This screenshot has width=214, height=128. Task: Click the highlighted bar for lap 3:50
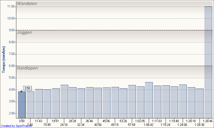(x=22, y=105)
